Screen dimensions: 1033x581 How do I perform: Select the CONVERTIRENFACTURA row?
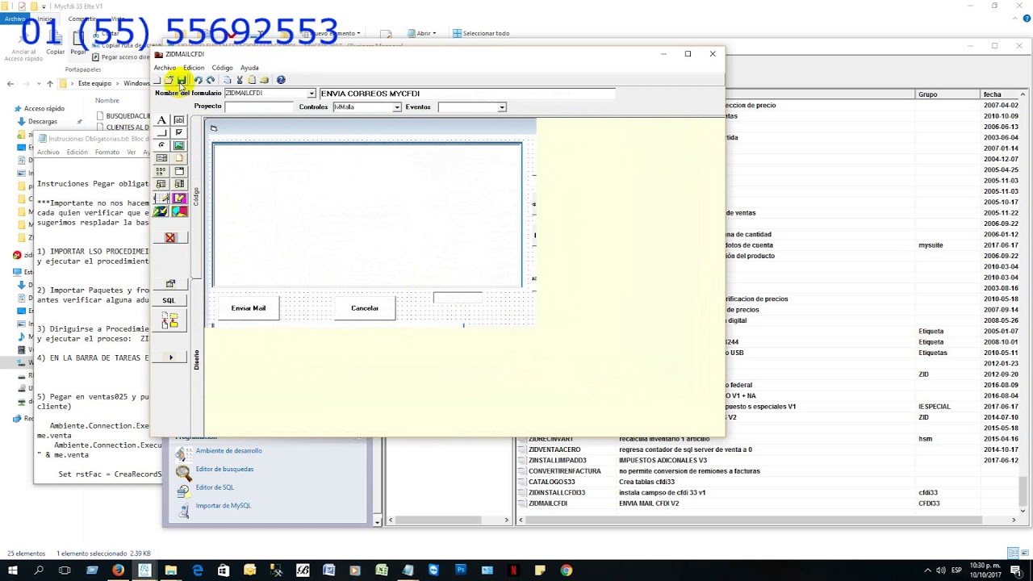click(767, 471)
